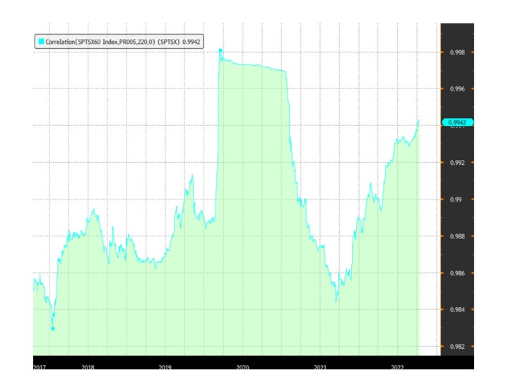Select the 2022 label on time axis

coord(396,367)
